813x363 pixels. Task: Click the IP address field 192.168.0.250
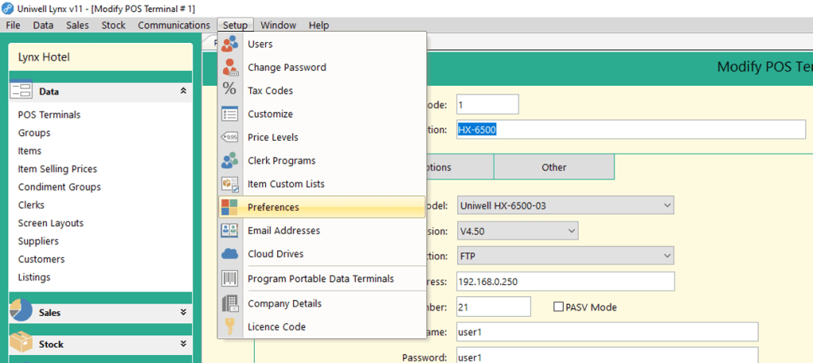[x=564, y=282]
